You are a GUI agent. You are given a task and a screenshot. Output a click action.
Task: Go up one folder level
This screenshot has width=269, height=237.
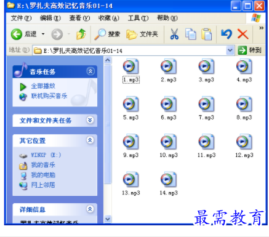pos(81,34)
